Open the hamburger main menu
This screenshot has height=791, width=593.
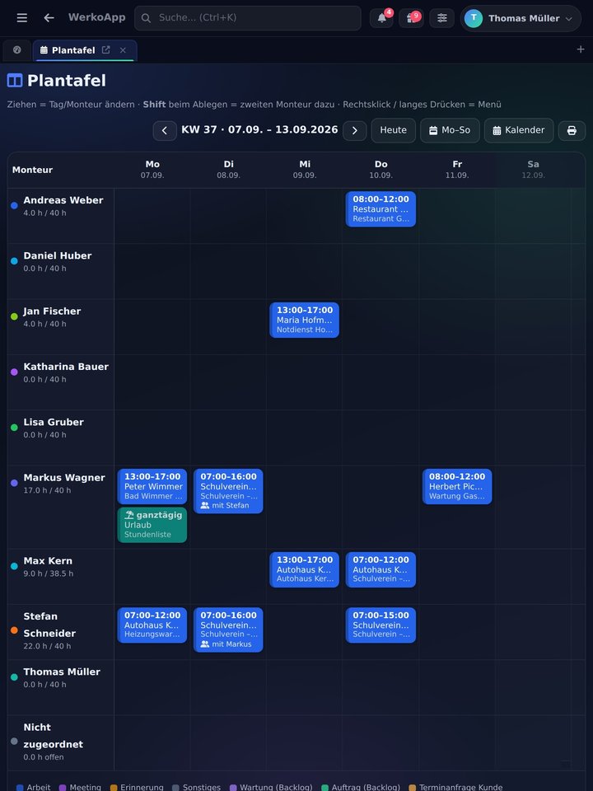[x=21, y=18]
